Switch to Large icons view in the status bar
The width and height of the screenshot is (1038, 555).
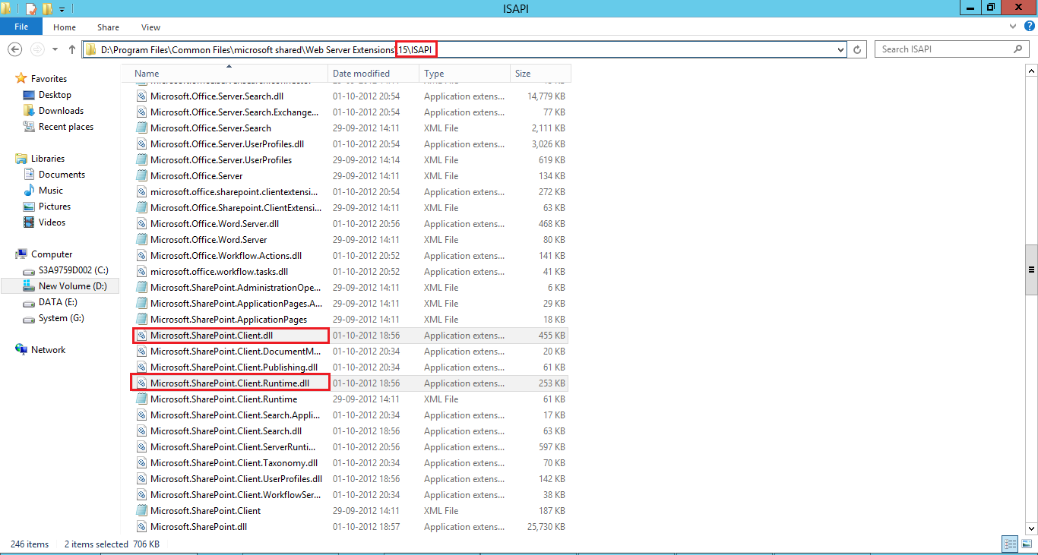pos(1027,544)
